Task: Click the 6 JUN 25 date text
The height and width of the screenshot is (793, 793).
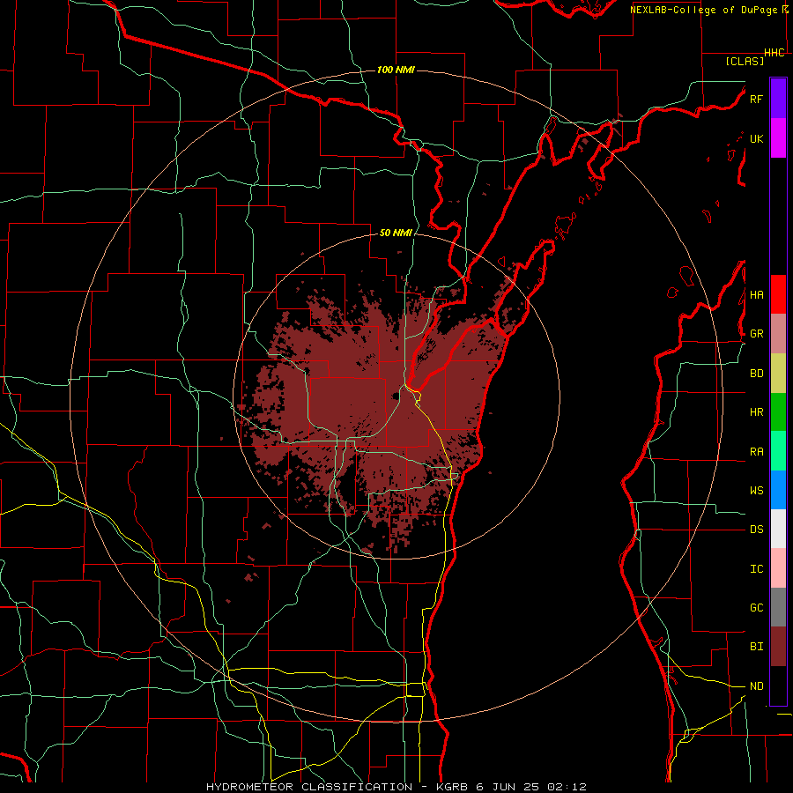Action: coord(508,787)
